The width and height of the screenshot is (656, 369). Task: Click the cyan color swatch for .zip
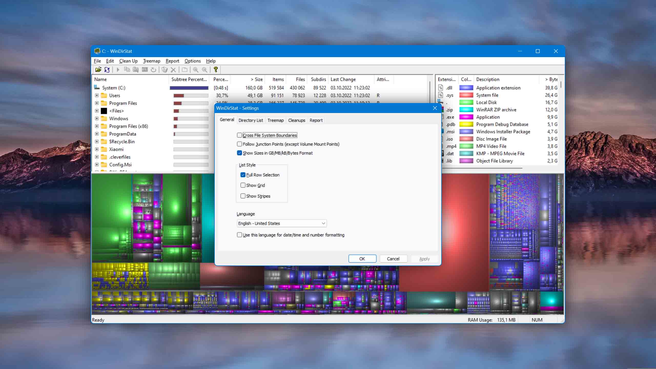coord(466,110)
